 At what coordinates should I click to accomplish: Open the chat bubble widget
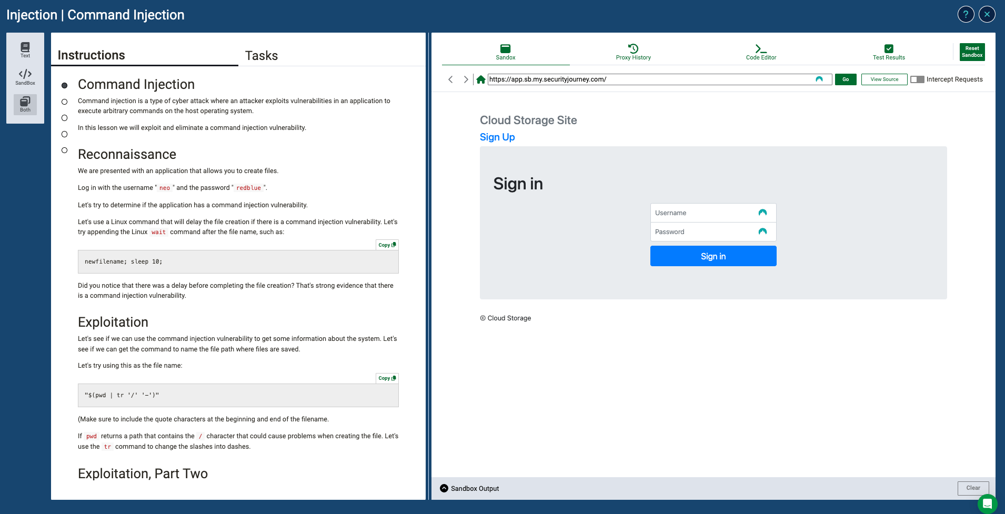tap(987, 503)
